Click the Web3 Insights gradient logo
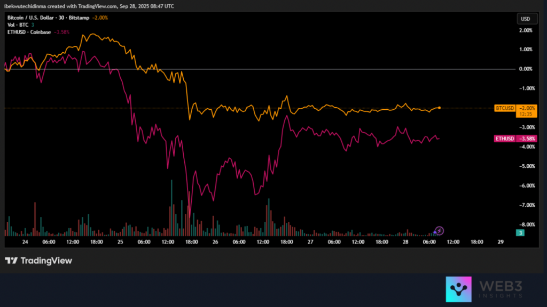This screenshot has width=547, height=307. click(x=458, y=289)
